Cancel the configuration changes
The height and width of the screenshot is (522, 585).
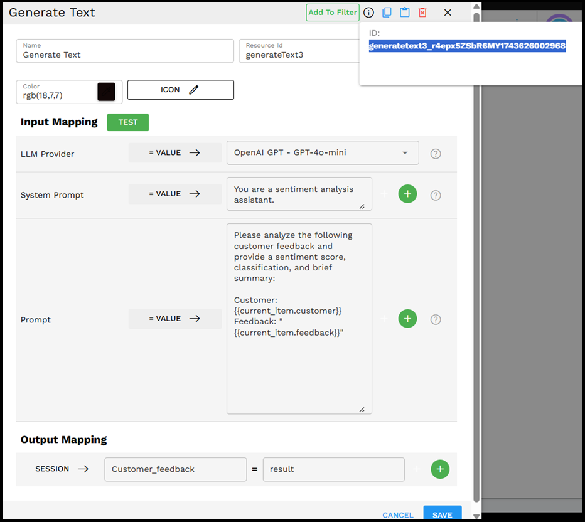click(397, 514)
